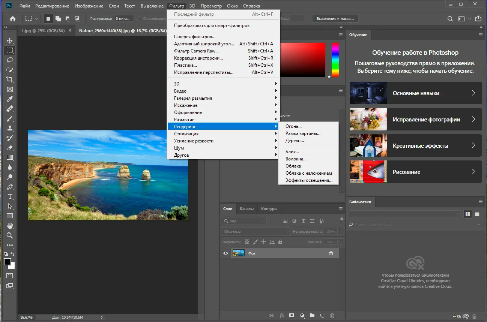Click the foreground color swatch
This screenshot has height=322, width=487.
(8, 262)
